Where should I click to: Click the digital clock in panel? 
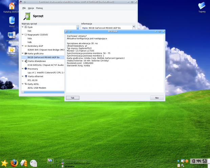pyautogui.click(x=199, y=161)
